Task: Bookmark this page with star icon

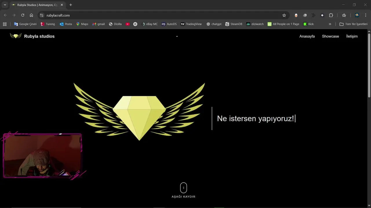Action: click(x=284, y=15)
